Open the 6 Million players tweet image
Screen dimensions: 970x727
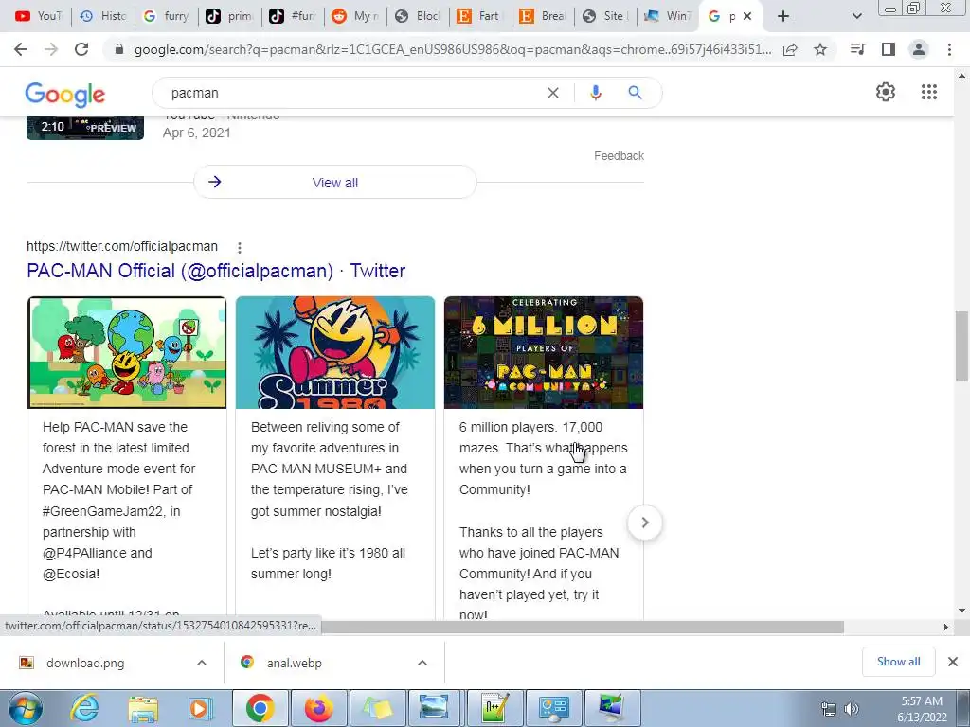point(544,352)
